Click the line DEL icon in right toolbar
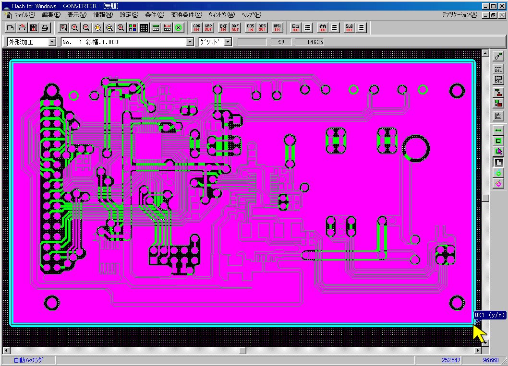This screenshot has width=508, height=366. click(x=498, y=68)
